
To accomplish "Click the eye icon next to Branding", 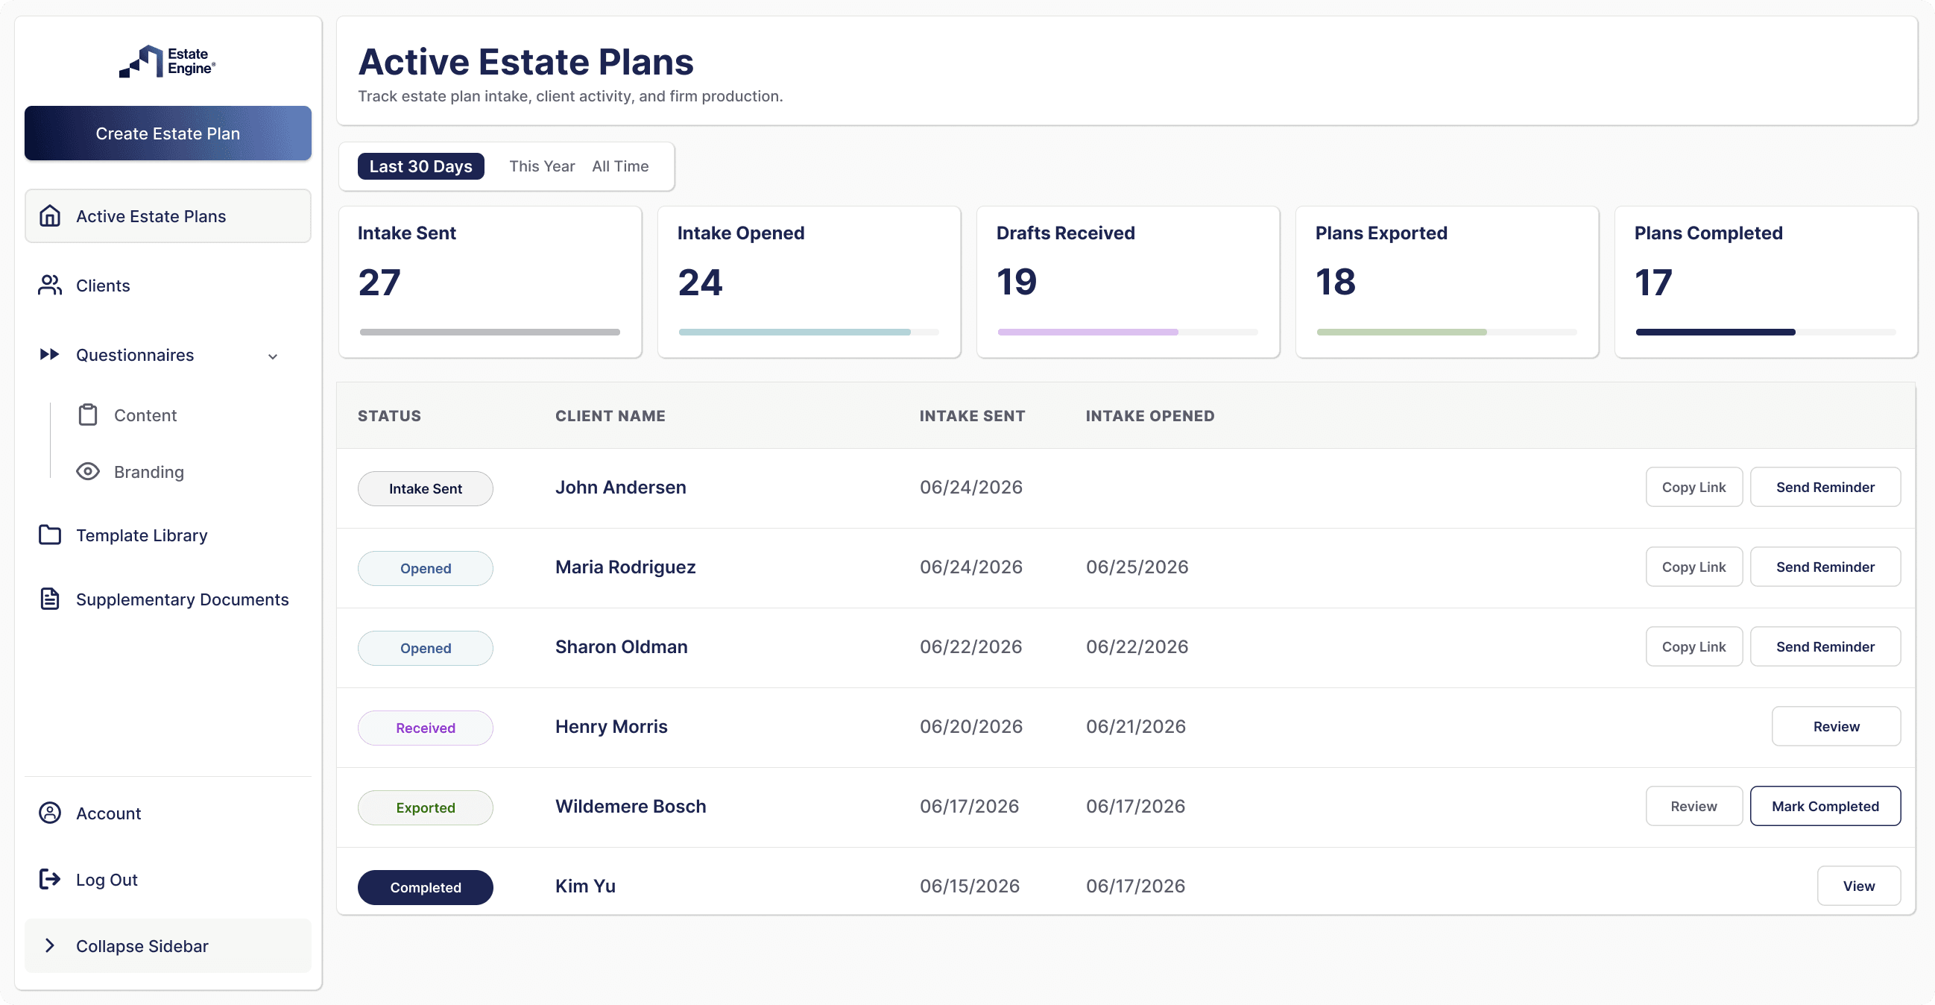I will [88, 472].
